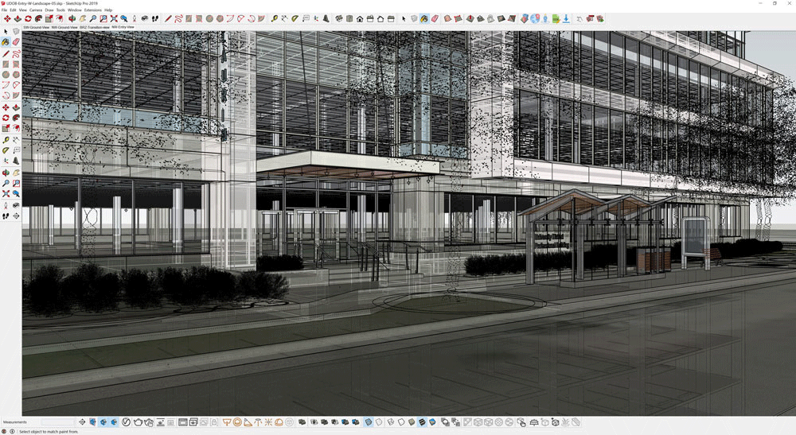Select the Rectangle tool in the left palette
796x435 pixels.
click(6, 64)
